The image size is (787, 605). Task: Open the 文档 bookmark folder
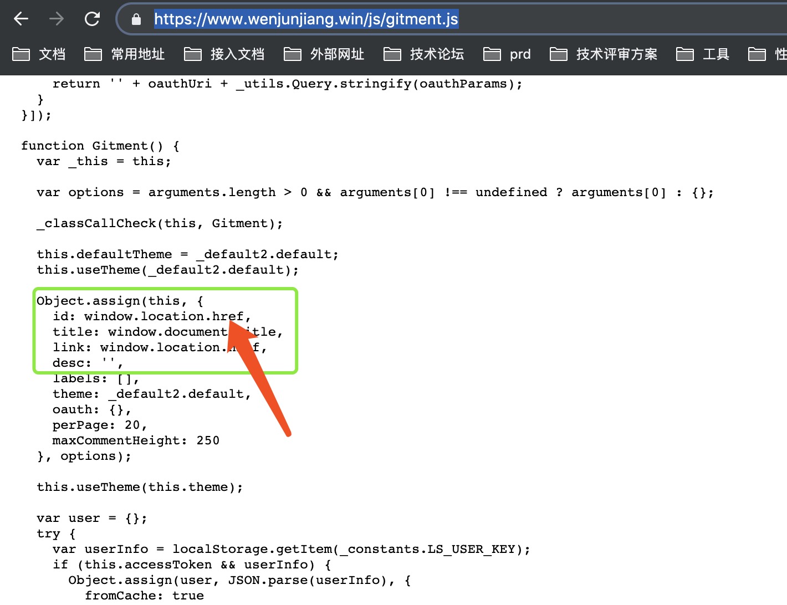39,54
